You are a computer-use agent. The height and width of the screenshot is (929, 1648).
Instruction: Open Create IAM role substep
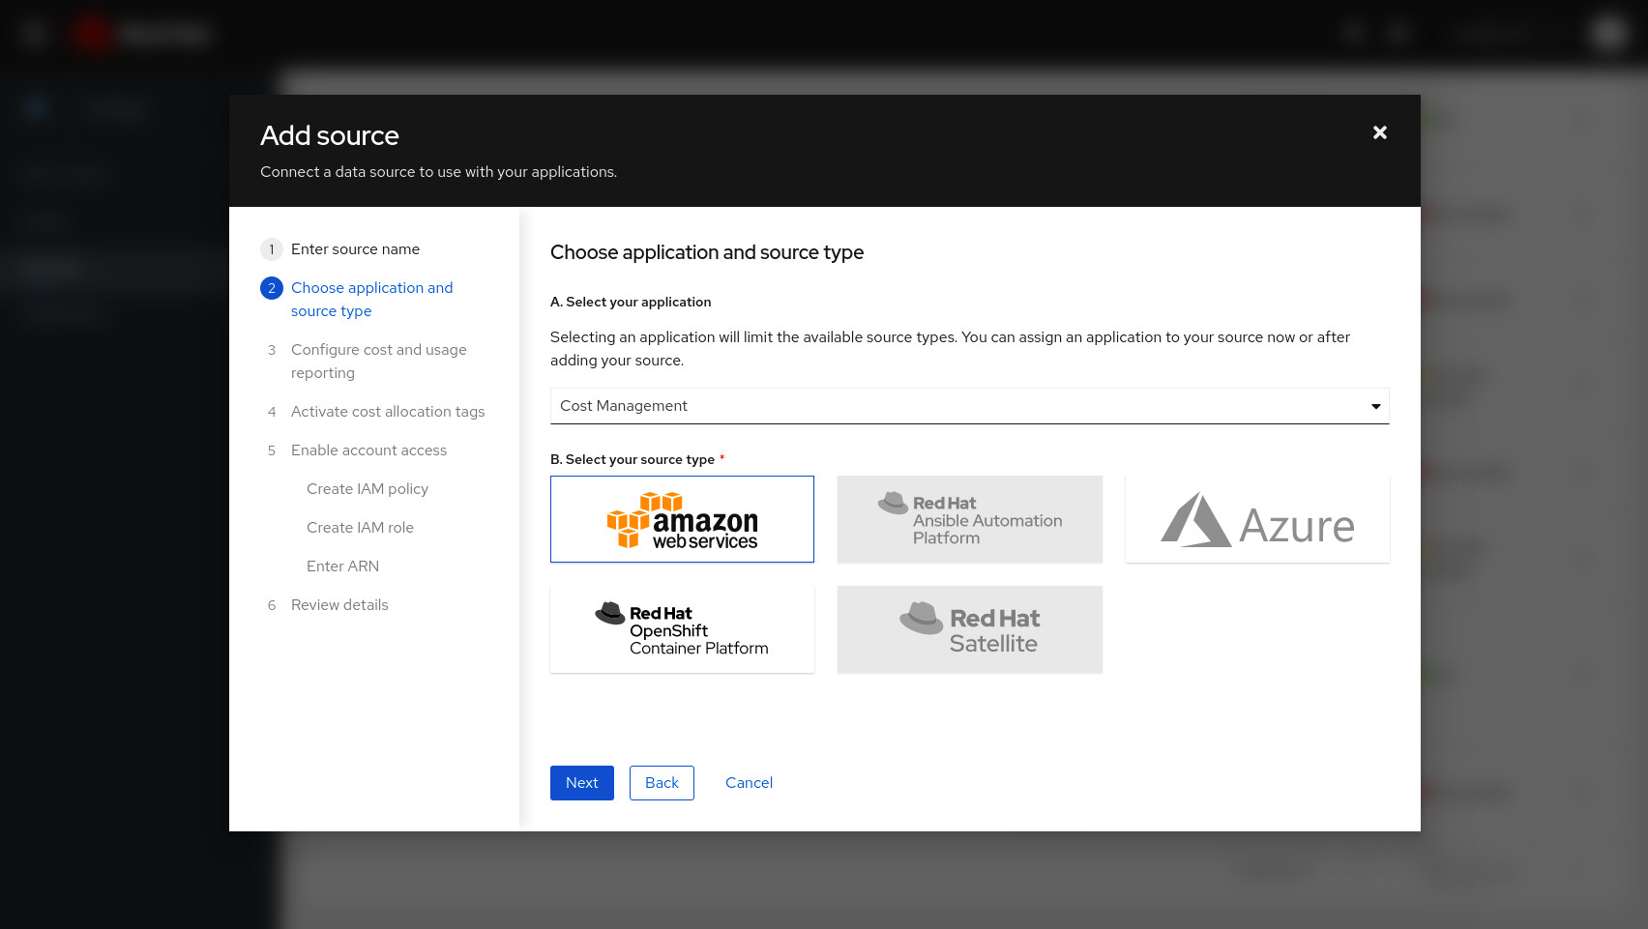point(360,528)
